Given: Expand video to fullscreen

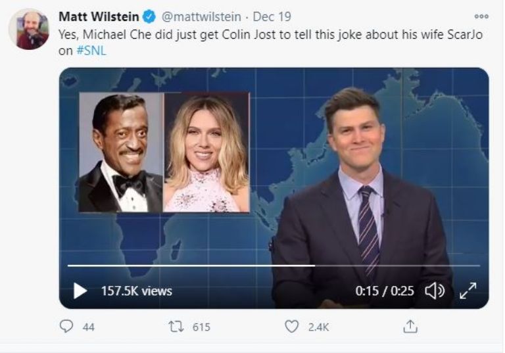Looking at the screenshot, I should tap(468, 291).
